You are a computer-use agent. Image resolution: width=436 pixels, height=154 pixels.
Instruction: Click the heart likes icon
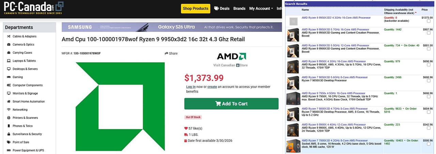(186, 128)
